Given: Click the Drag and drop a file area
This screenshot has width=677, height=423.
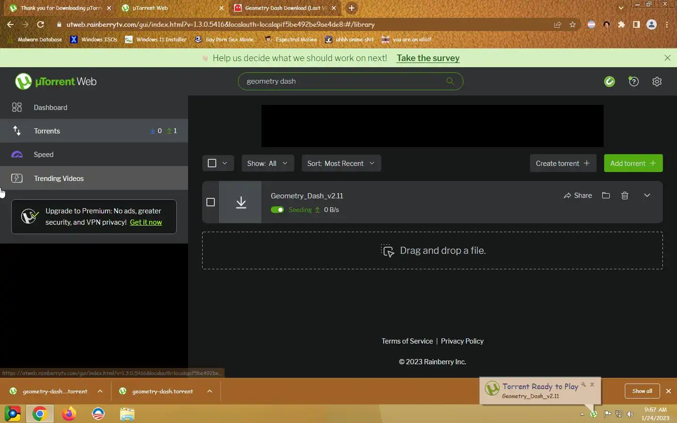Looking at the screenshot, I should 433,251.
